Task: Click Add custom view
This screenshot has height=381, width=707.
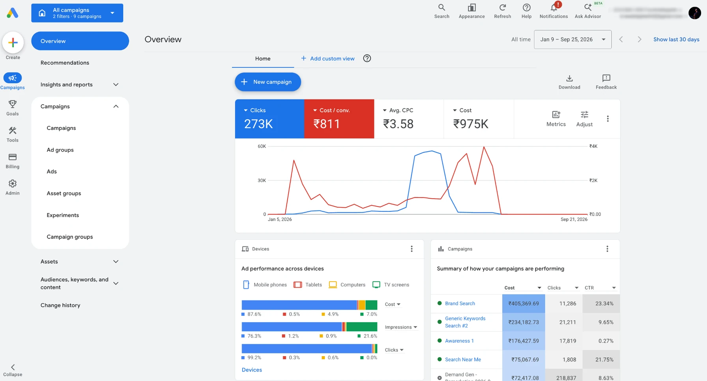Action: (x=327, y=58)
